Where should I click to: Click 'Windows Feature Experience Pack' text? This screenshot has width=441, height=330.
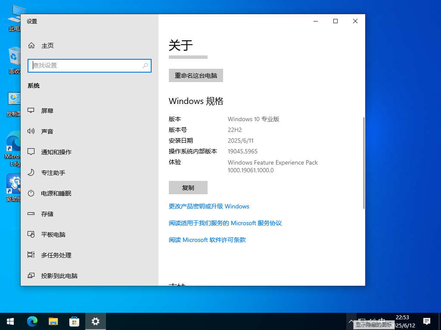tap(273, 162)
